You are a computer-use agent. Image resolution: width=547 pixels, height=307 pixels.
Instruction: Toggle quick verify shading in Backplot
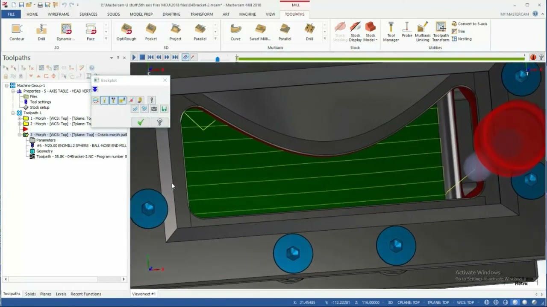click(x=140, y=100)
